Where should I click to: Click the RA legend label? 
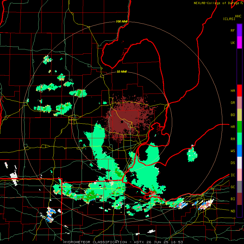[233, 139]
